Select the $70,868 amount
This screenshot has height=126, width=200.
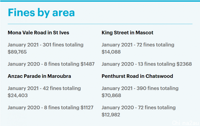pos(111,96)
